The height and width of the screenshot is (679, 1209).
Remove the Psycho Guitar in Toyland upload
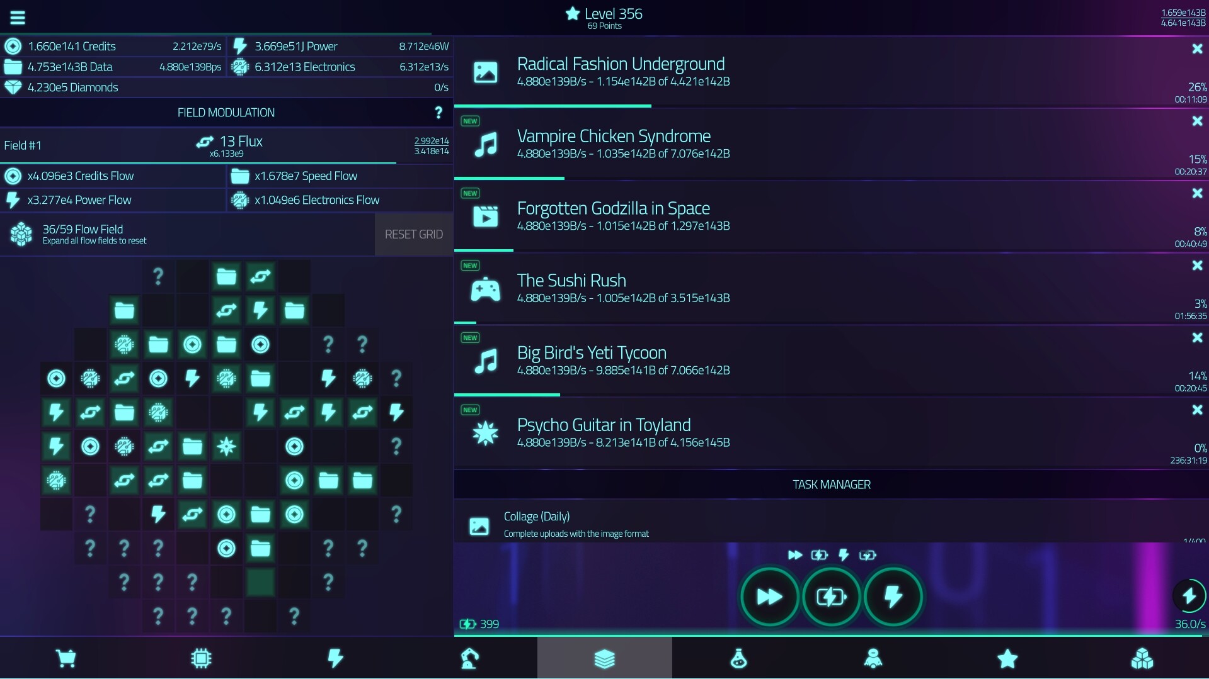point(1197,410)
